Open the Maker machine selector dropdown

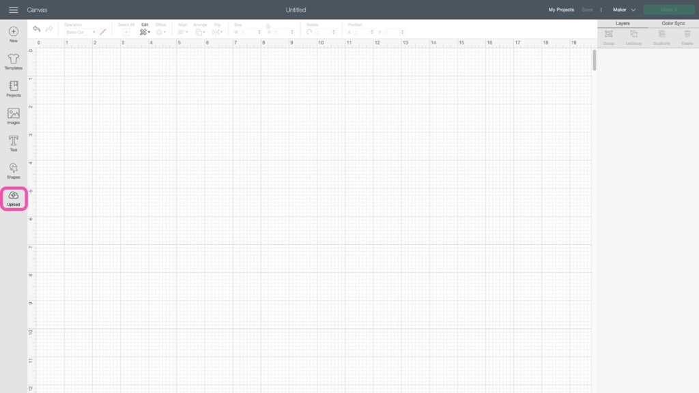click(624, 10)
